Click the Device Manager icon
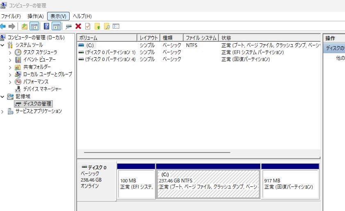Image resolution: width=345 pixels, height=211 pixels. pos(18,89)
